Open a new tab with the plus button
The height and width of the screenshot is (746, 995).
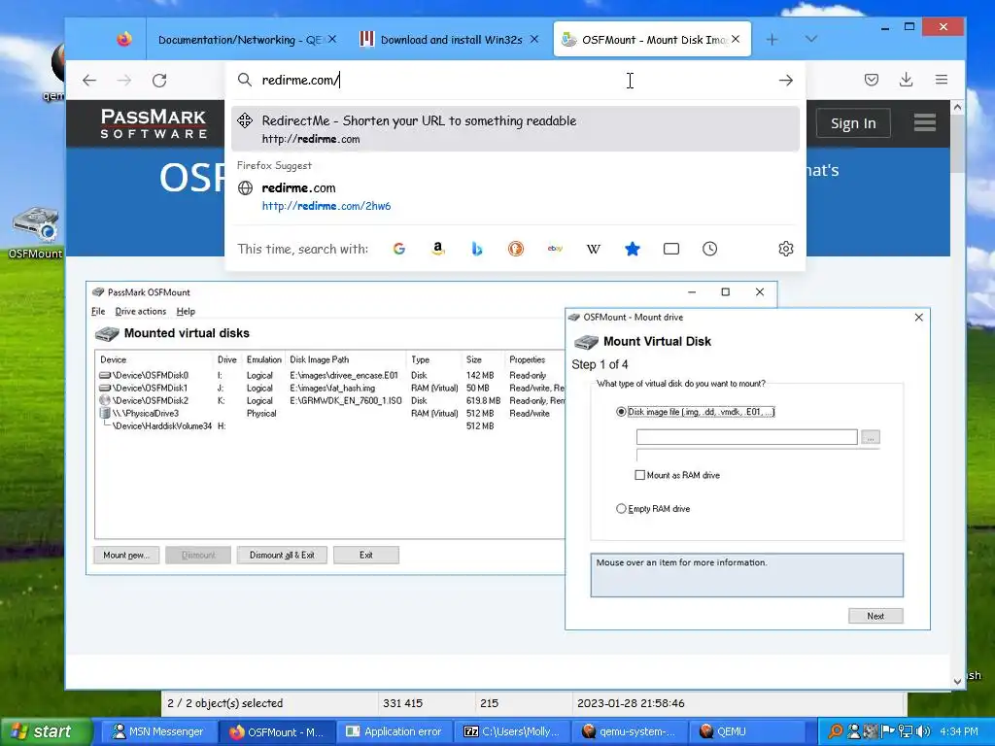772,39
